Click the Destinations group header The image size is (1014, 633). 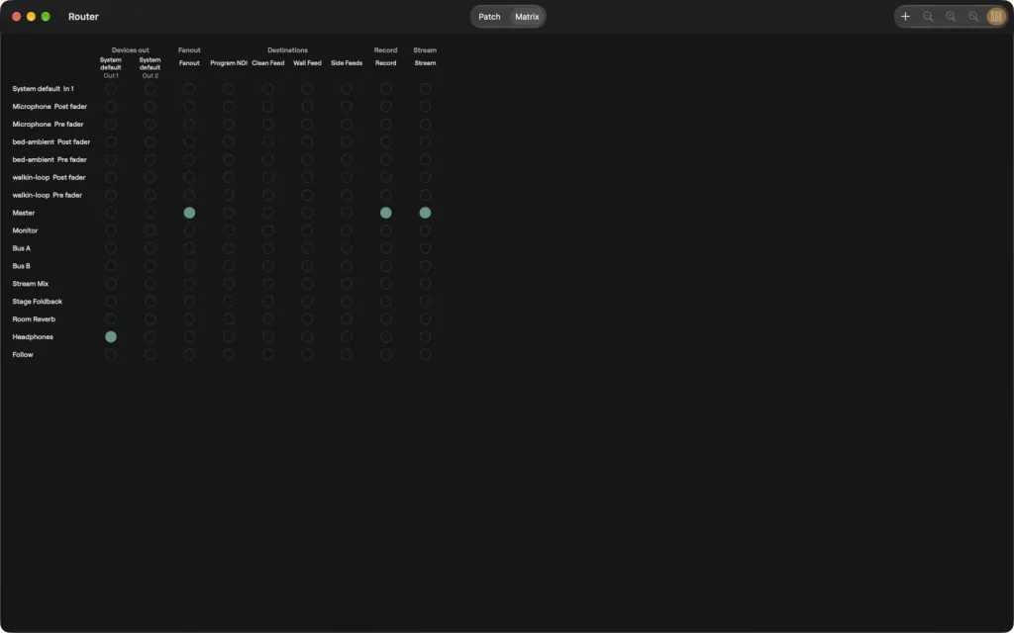tap(288, 49)
